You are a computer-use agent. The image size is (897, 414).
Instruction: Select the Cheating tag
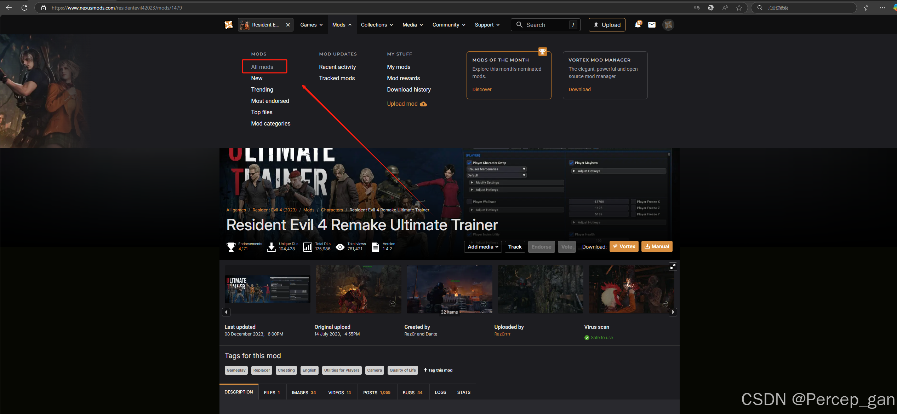(286, 370)
